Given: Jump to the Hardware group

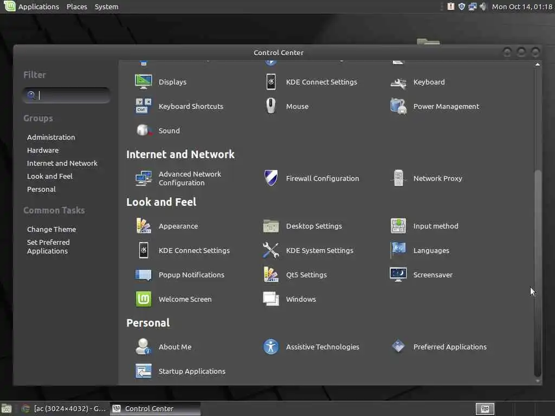Looking at the screenshot, I should coord(43,151).
